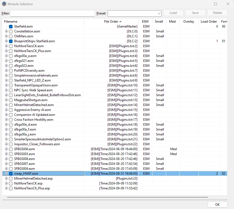Enable the MagpulseShotgun.esm checkbox

point(11,100)
